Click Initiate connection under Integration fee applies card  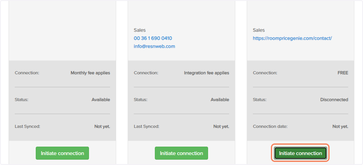[181, 153]
